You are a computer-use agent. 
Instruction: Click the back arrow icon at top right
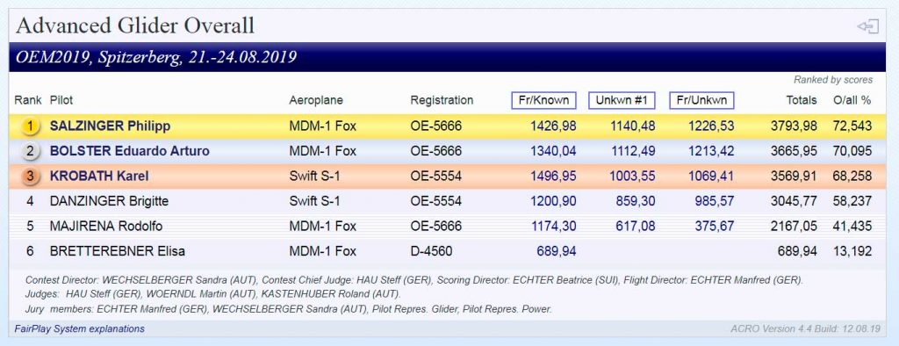(867, 26)
